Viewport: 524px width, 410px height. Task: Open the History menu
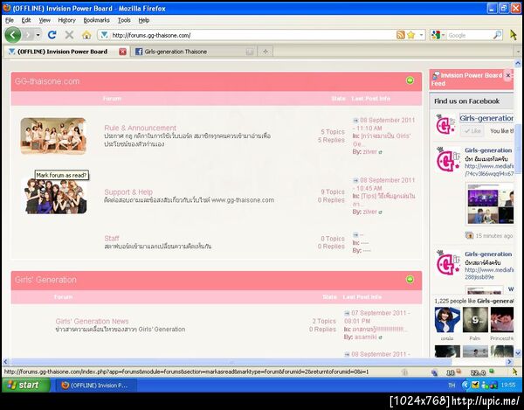tap(67, 20)
